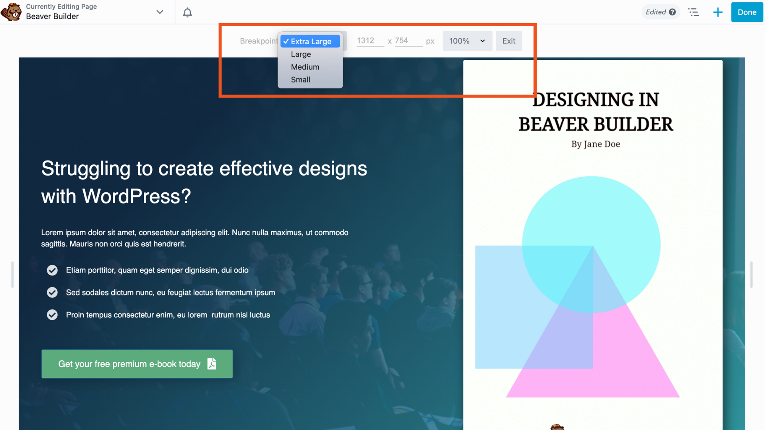Click the Beaver Builder beaver logo
This screenshot has width=765, height=430.
click(11, 12)
